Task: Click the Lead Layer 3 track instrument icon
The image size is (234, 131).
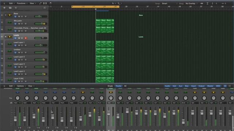Action: [10, 65]
